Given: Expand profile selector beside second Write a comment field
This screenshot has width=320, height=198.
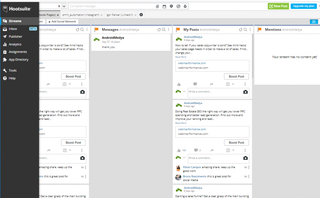Looking at the screenshot, I should coord(184,158).
